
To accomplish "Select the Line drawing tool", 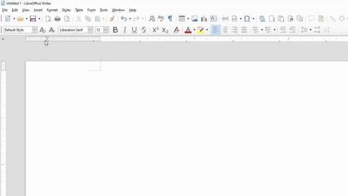I will tap(332, 19).
